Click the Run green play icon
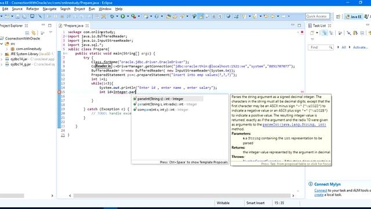The image size is (371, 209). (122, 16)
